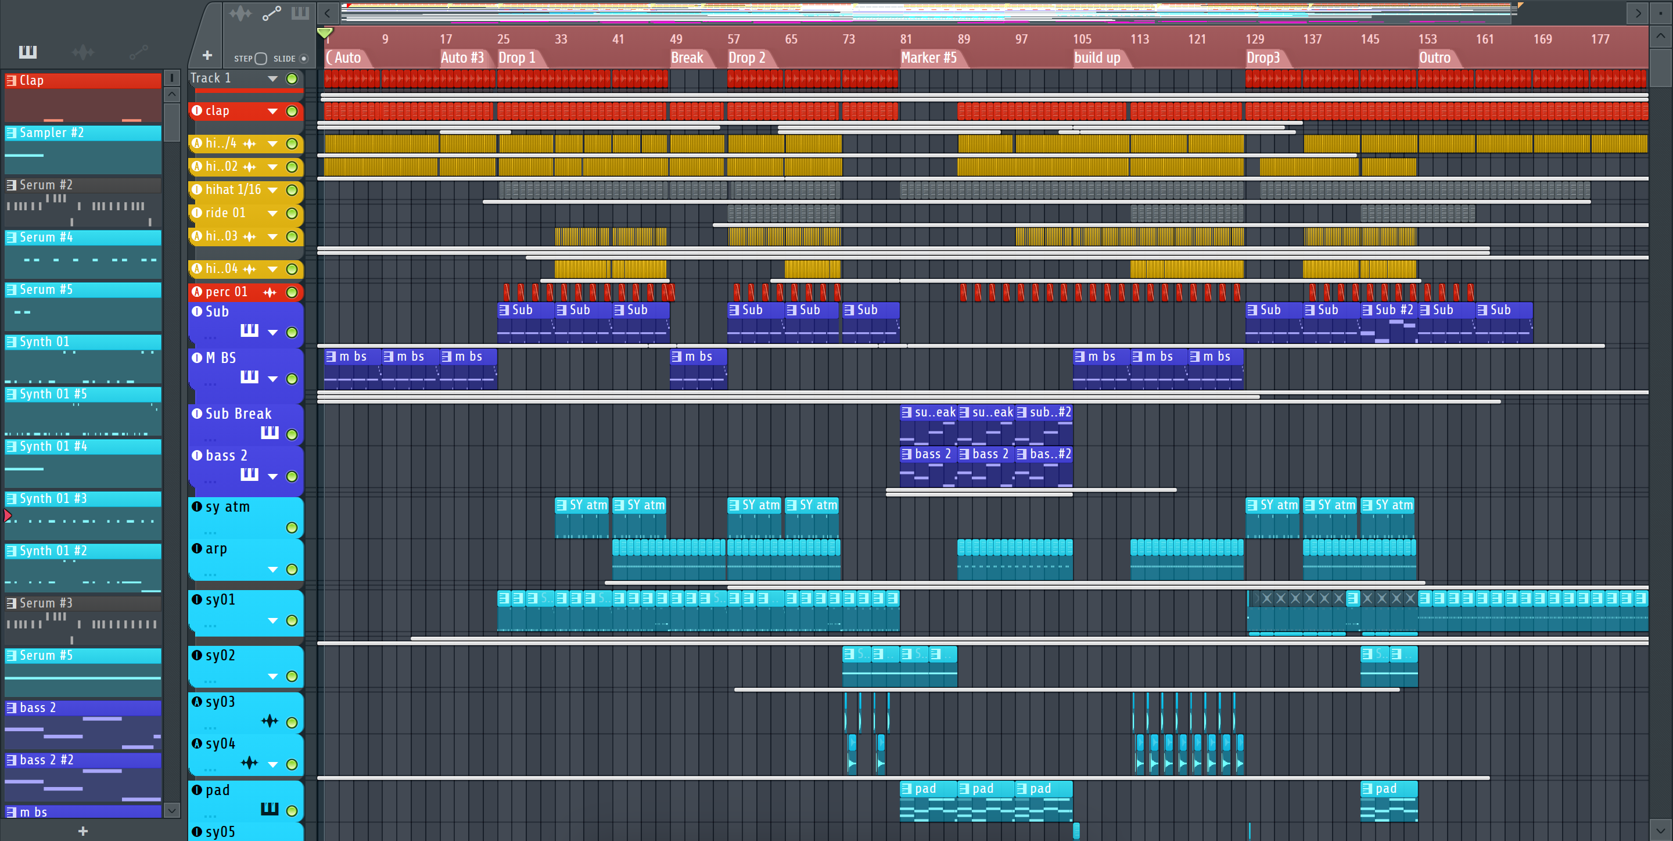The height and width of the screenshot is (841, 1673).
Task: Click waveform icon on hi..03 track
Action: click(x=249, y=237)
